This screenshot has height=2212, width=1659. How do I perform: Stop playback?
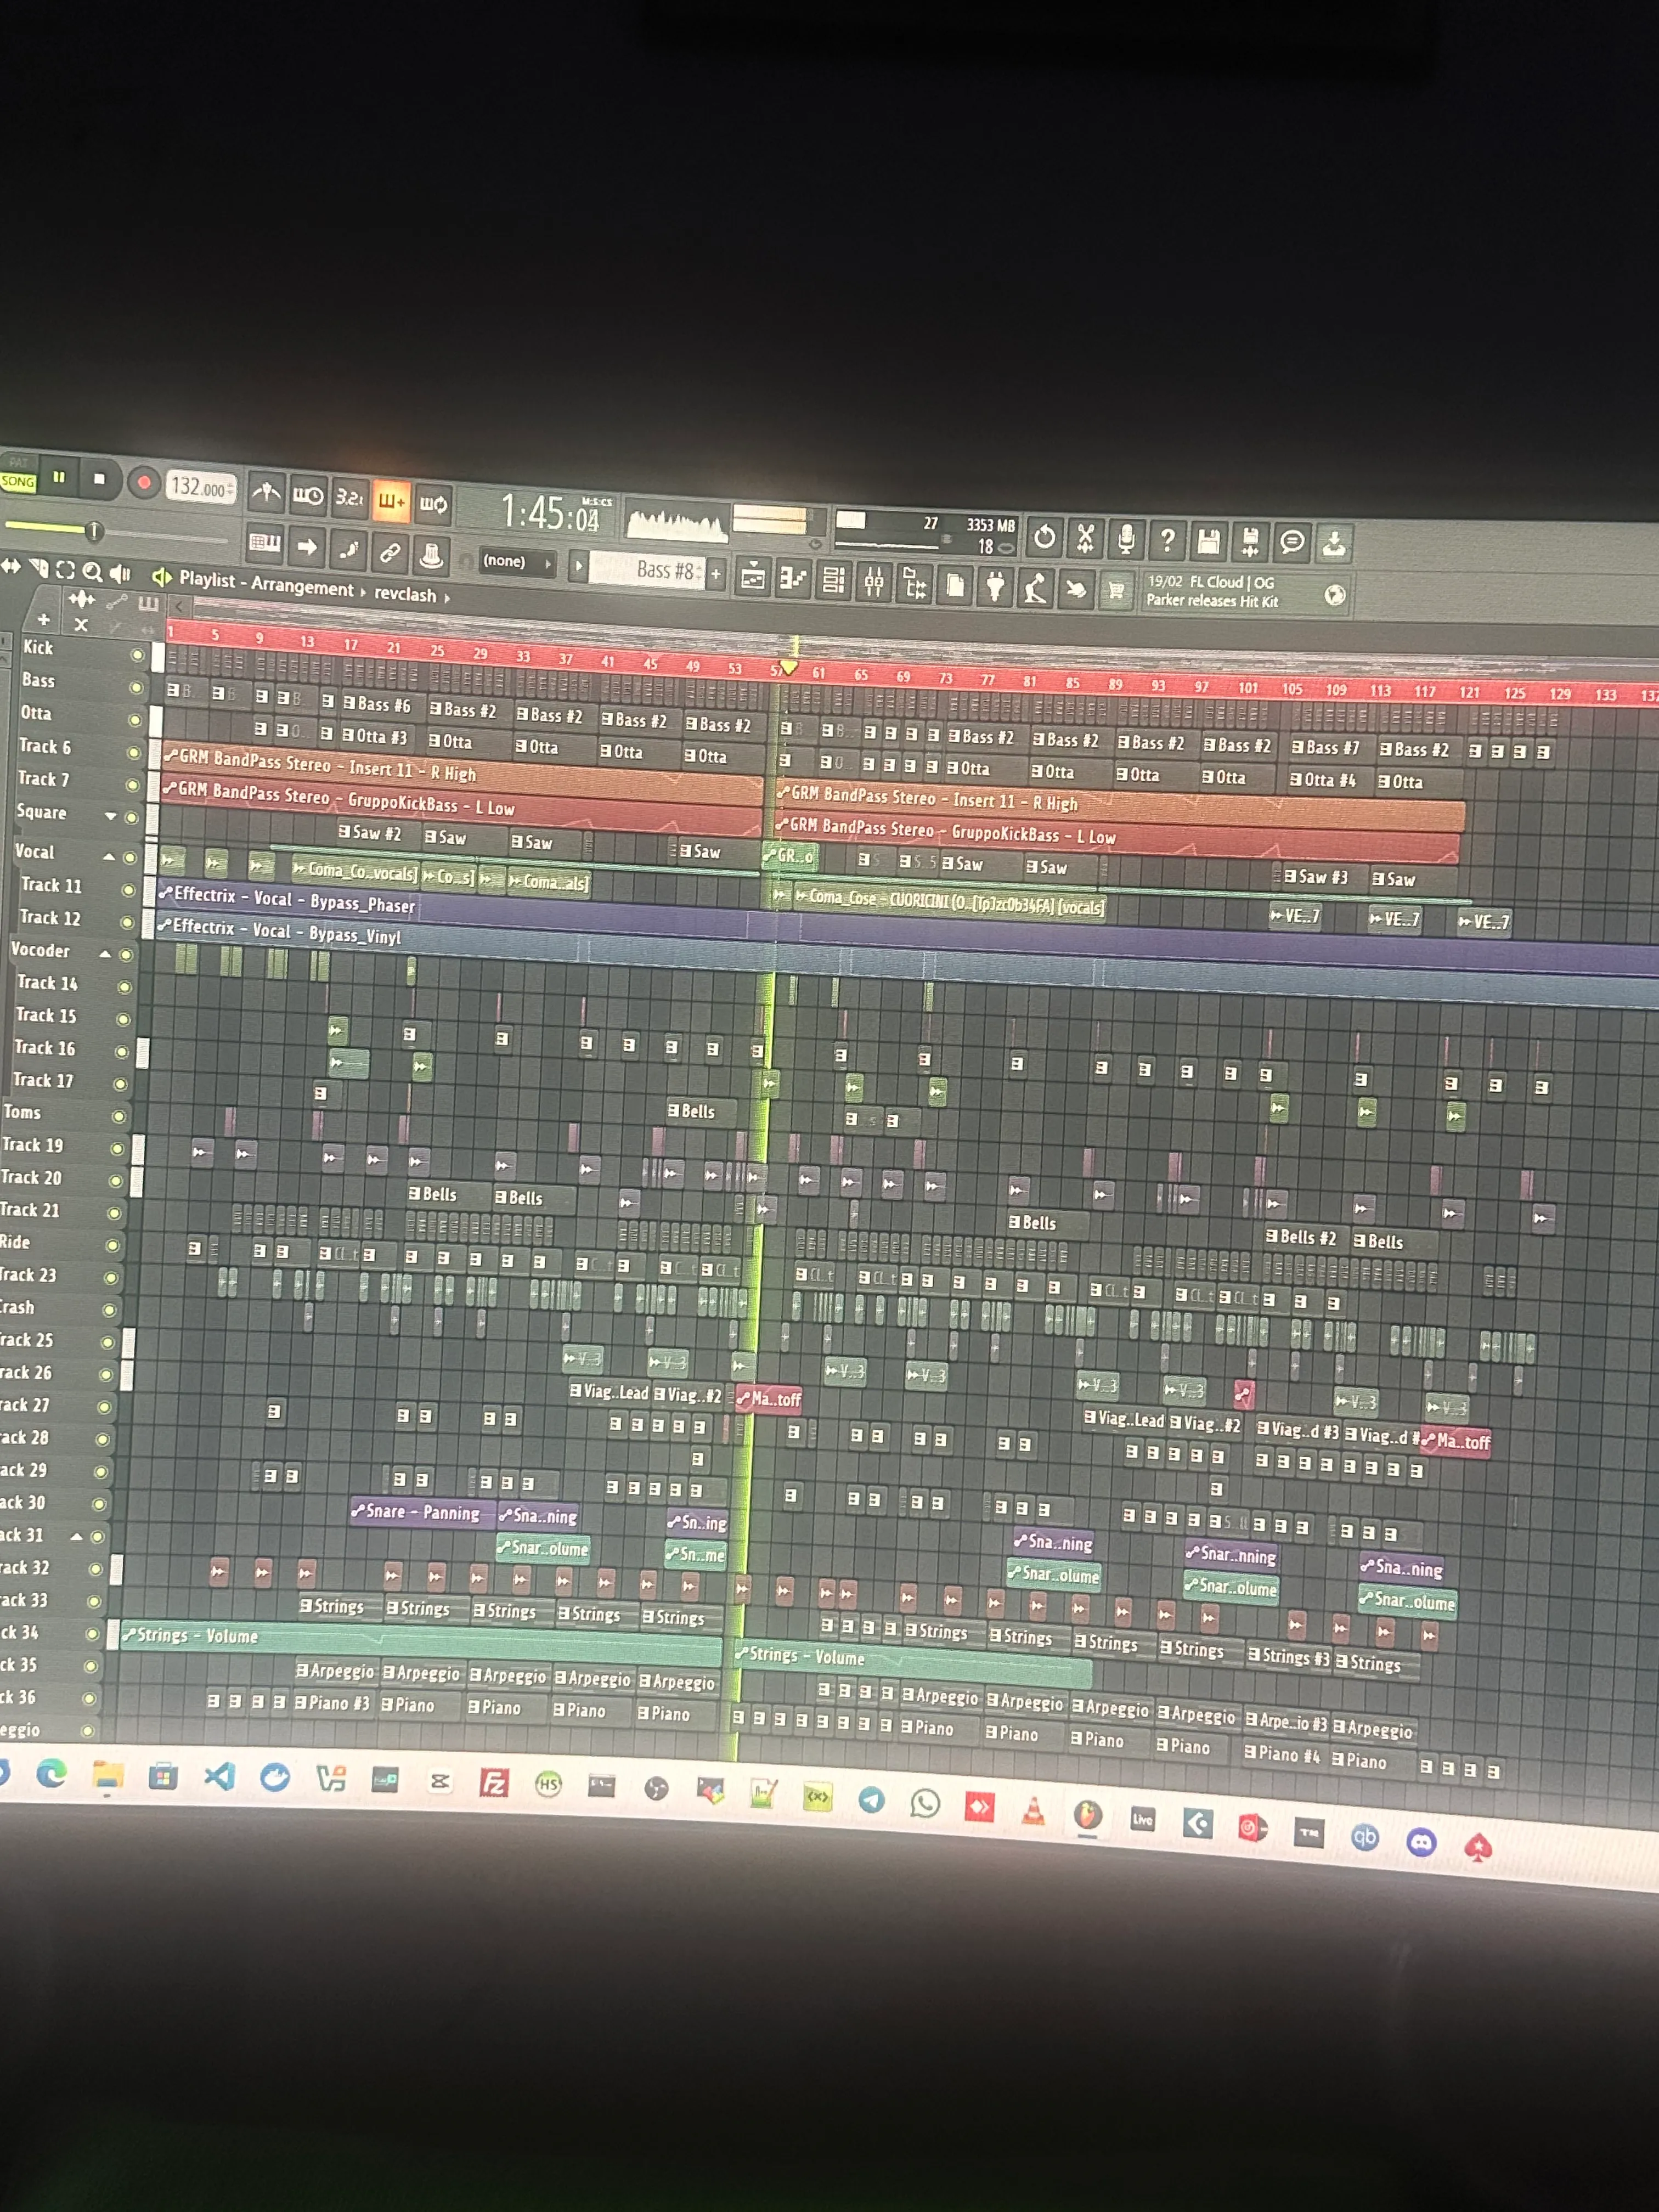[x=99, y=479]
